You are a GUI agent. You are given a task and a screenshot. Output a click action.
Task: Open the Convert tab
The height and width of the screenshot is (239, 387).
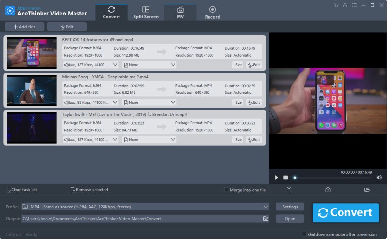[x=111, y=13]
